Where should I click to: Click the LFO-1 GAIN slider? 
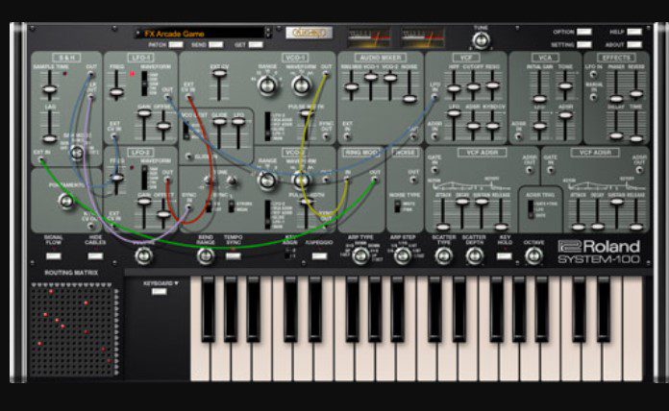pyautogui.click(x=144, y=113)
